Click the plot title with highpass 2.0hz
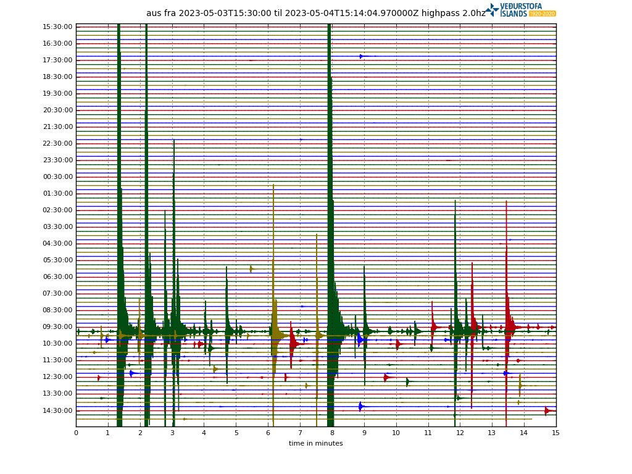Image resolution: width=632 pixels, height=474 pixels. [315, 13]
